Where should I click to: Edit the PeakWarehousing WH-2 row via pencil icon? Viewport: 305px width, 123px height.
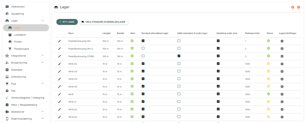point(60,48)
